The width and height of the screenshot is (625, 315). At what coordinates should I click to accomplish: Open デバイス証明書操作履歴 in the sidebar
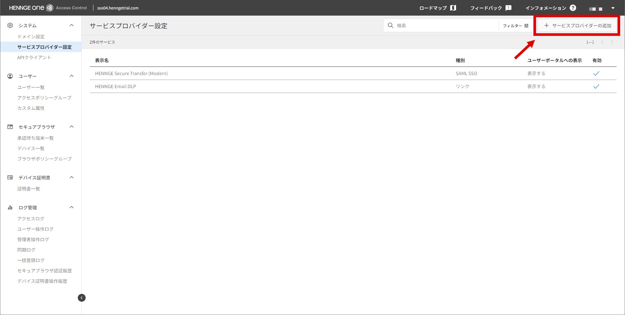42,281
